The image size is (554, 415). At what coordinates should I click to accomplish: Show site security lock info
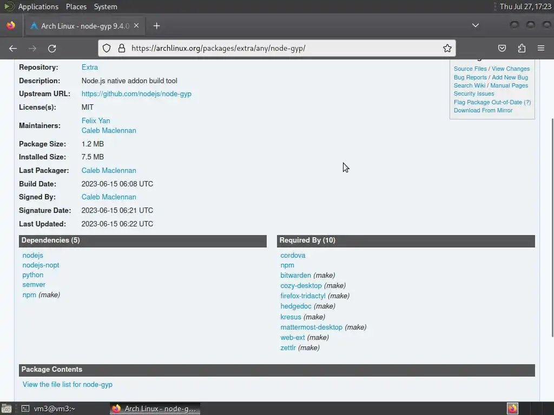[x=122, y=48]
